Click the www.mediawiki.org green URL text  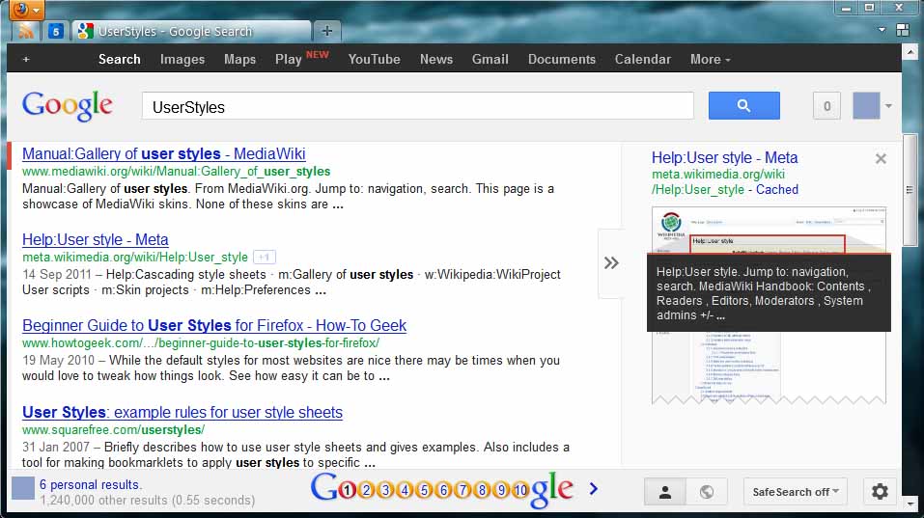click(x=176, y=172)
